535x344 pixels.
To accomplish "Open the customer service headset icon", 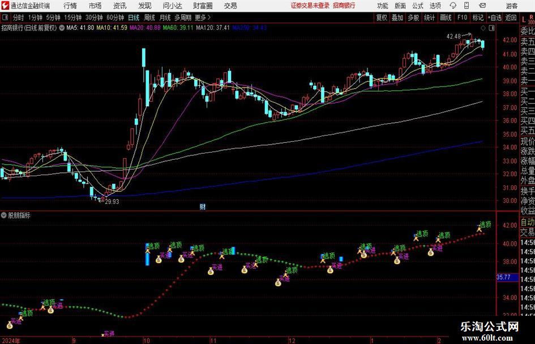I will (453, 6).
